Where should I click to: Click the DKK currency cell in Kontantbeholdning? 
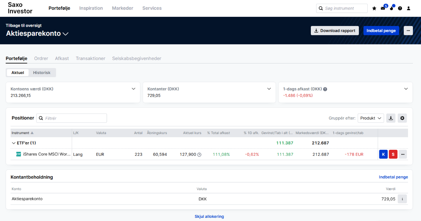click(202, 199)
